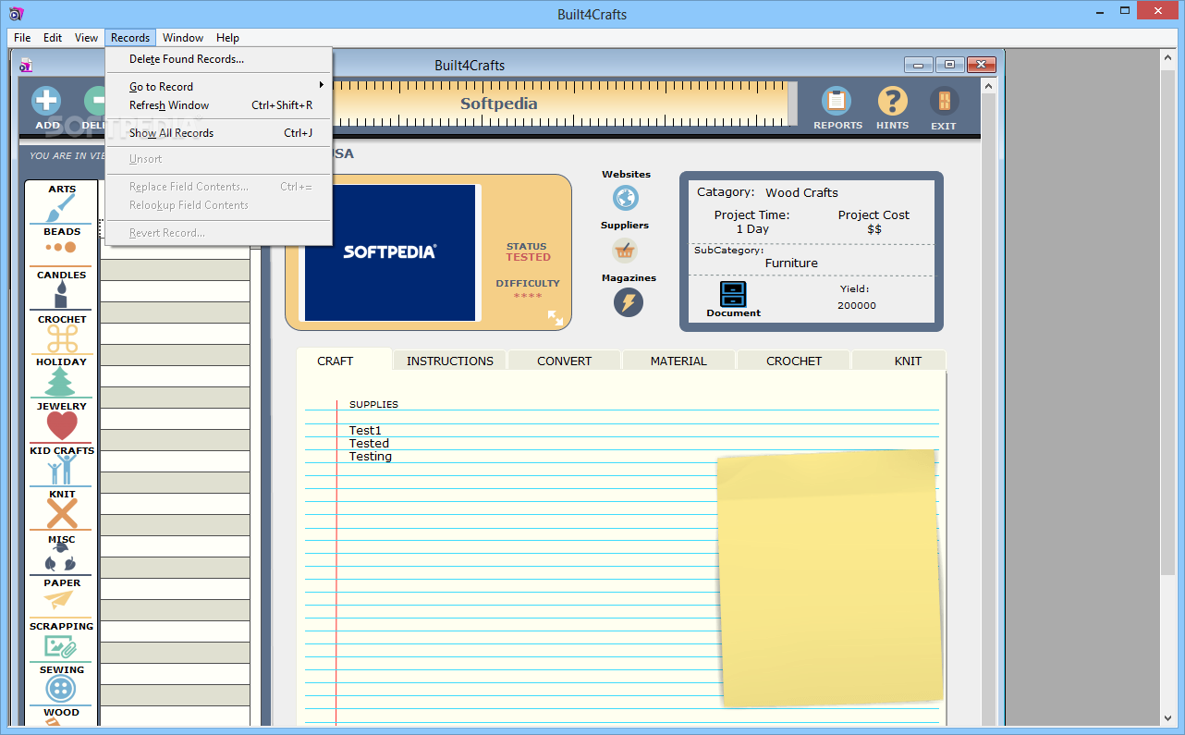Select the SEWING button category icon

click(x=61, y=689)
